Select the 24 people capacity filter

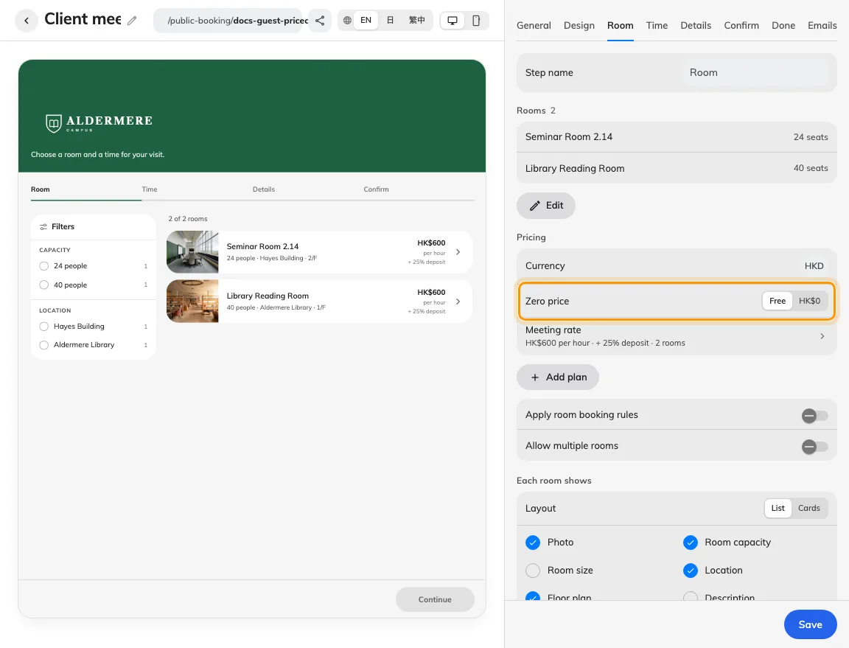[x=44, y=266]
